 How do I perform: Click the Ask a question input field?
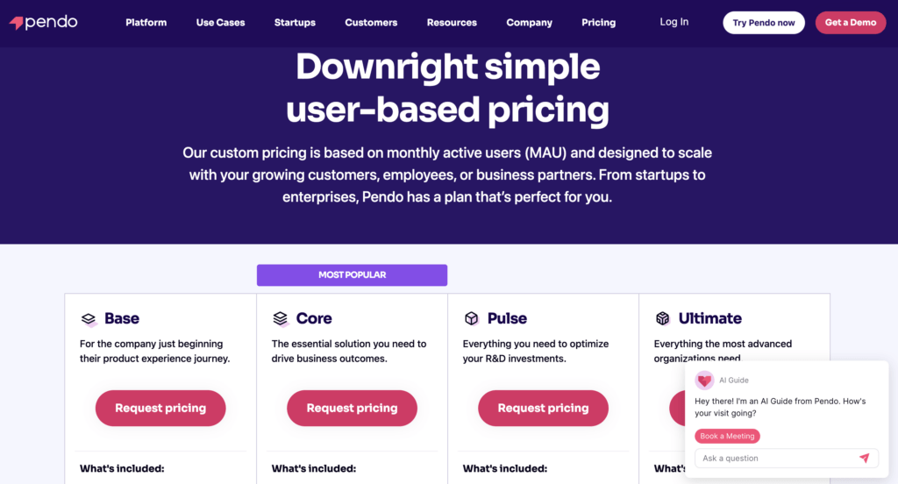pos(772,459)
